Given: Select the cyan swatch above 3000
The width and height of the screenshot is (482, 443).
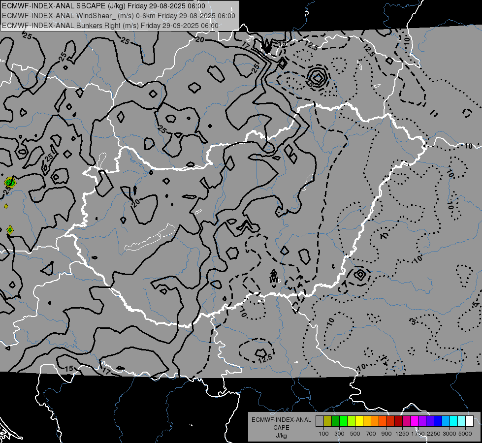Looking at the screenshot, I should [x=454, y=421].
